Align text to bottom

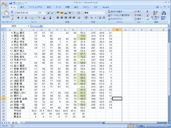(x=65, y=13)
